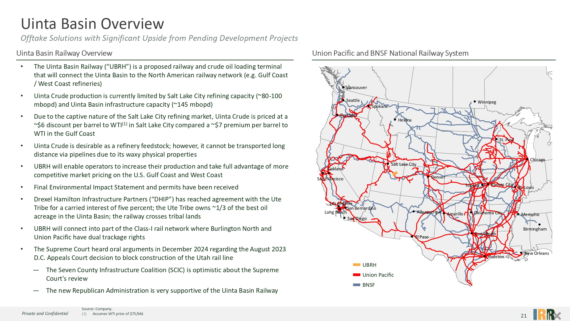Click the Helena map dot
570x321 pixels.
click(x=395, y=120)
